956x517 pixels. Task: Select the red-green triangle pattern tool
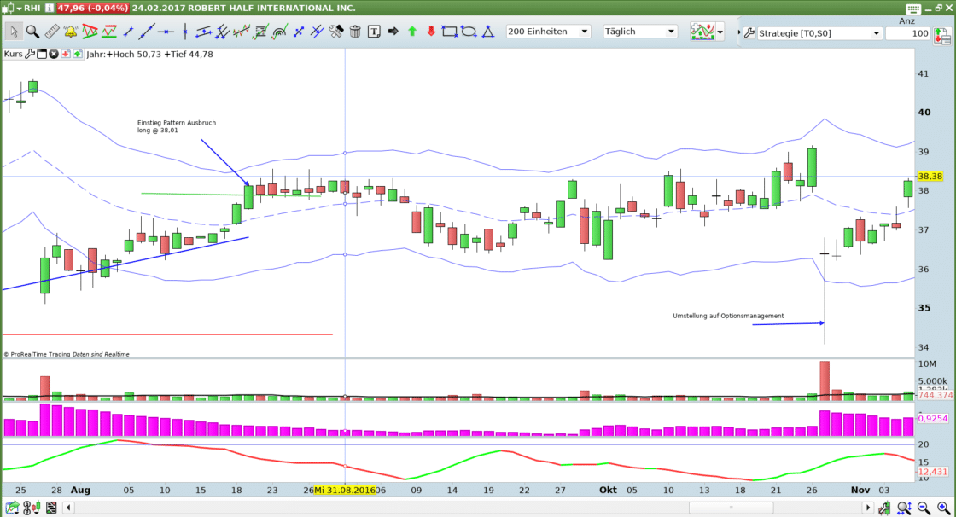pyautogui.click(x=90, y=32)
